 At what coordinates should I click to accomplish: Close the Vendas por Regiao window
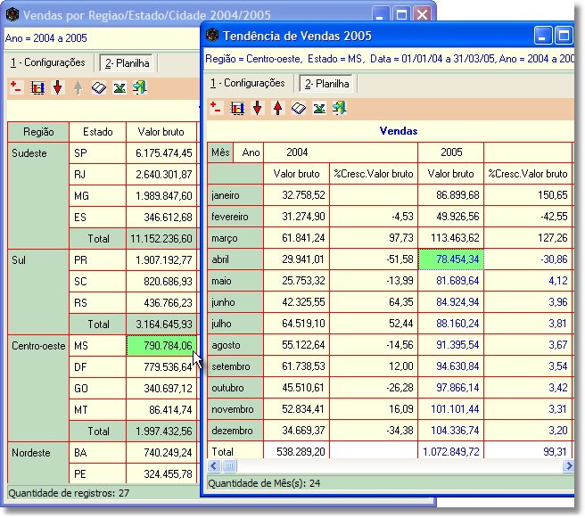(422, 15)
